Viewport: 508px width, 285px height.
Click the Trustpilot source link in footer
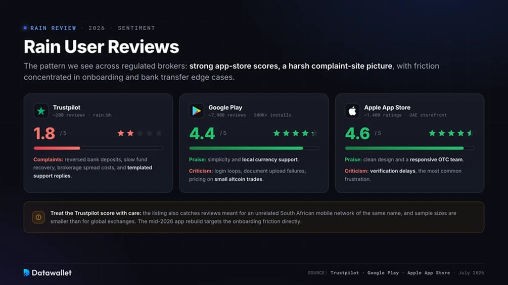pos(345,273)
